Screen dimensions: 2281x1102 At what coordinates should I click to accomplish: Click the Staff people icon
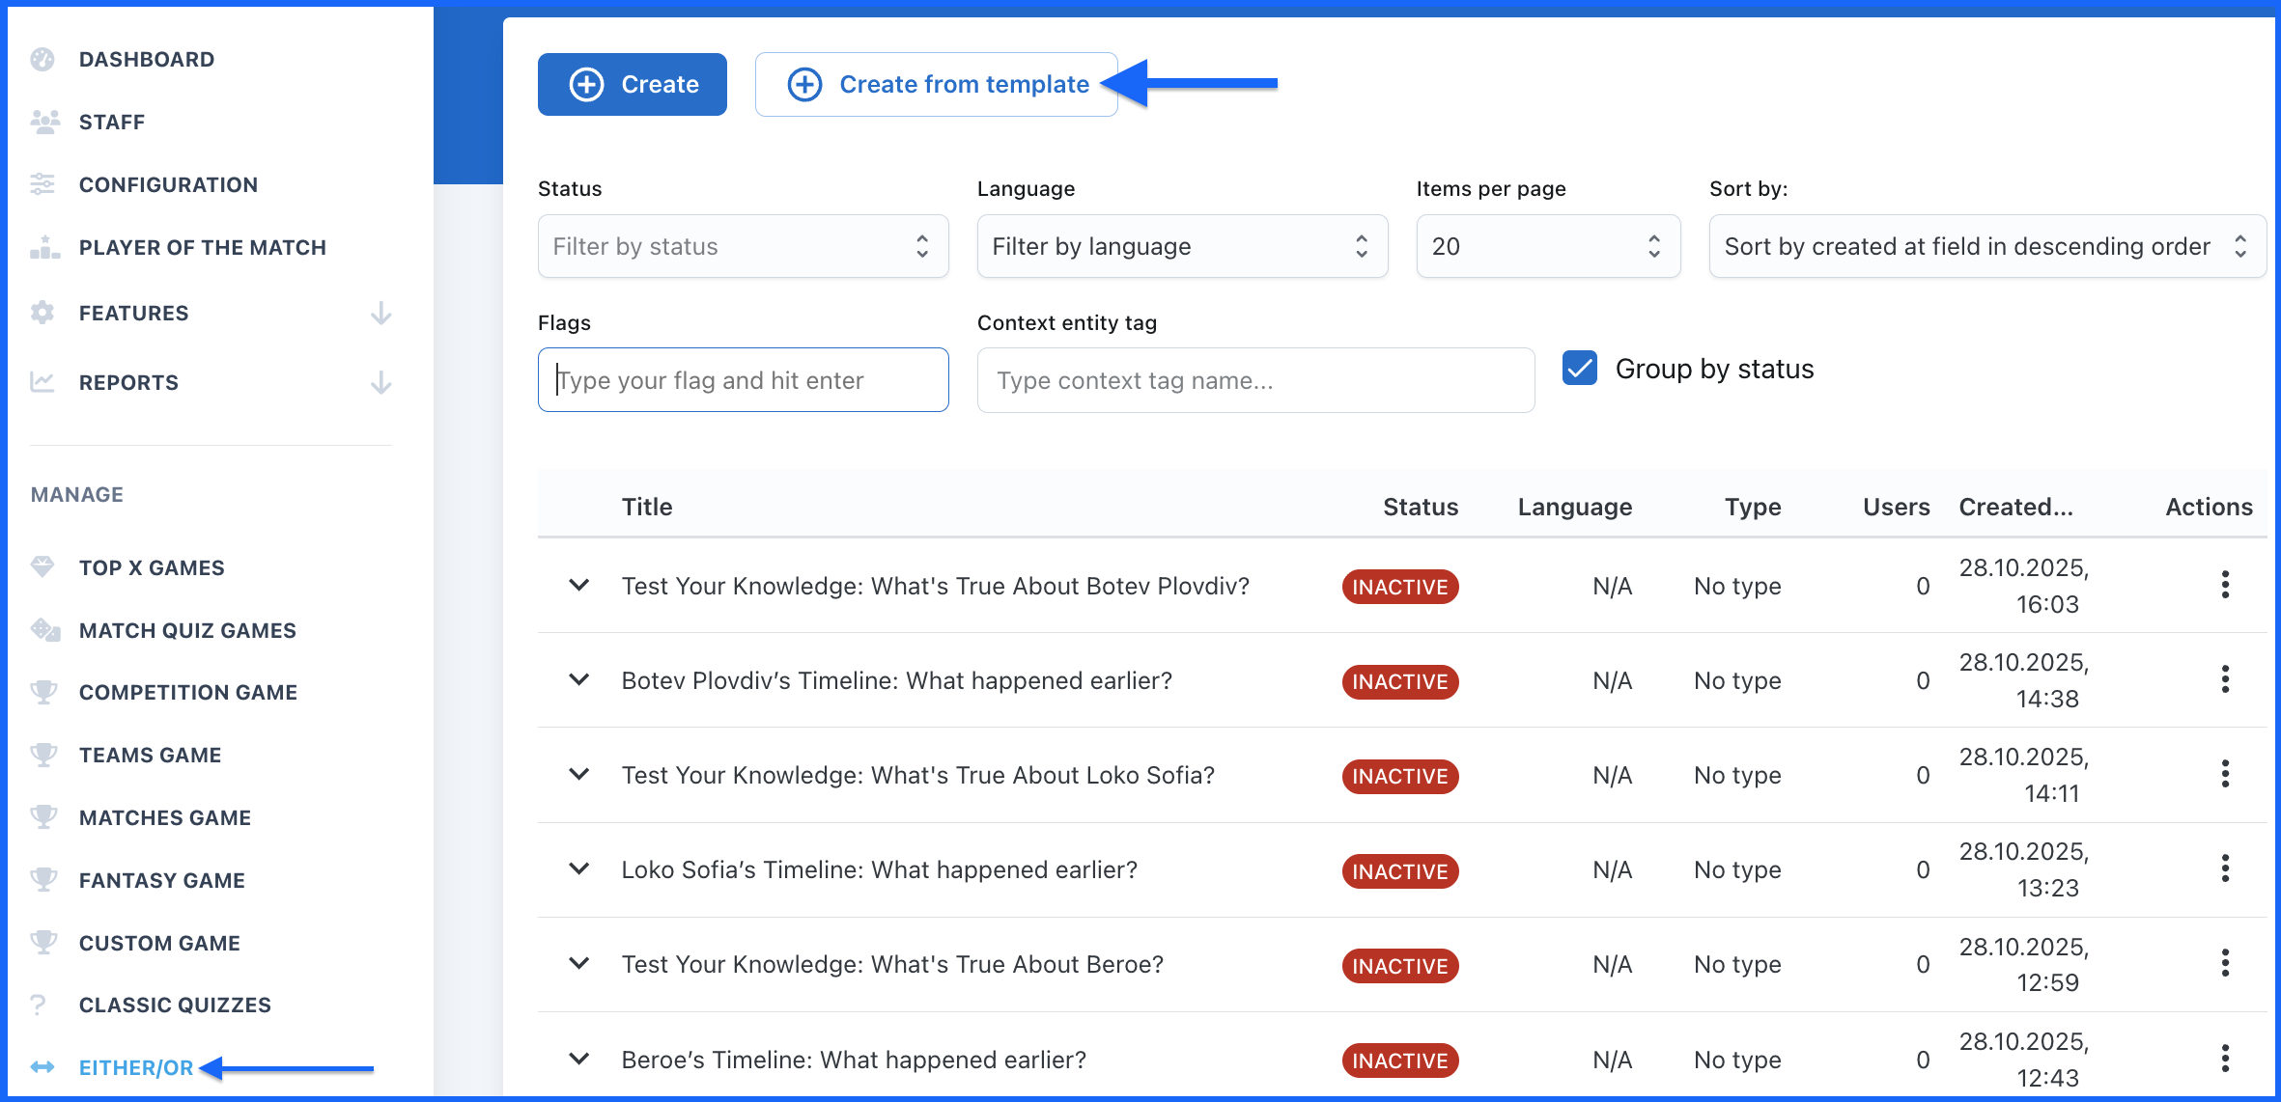(44, 122)
